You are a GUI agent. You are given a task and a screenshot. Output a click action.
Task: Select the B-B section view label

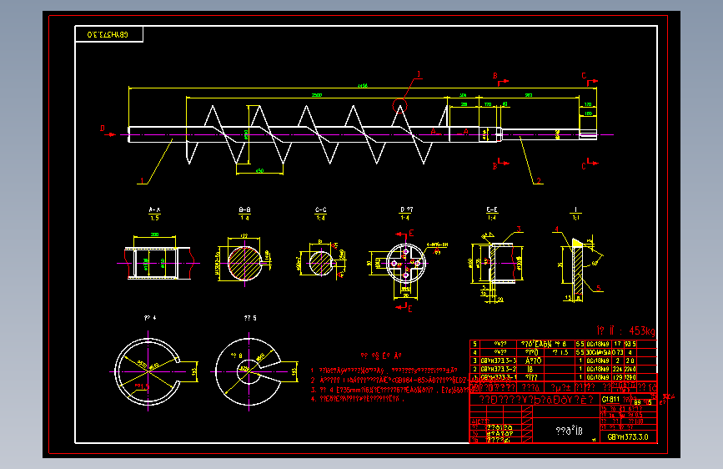[245, 210]
